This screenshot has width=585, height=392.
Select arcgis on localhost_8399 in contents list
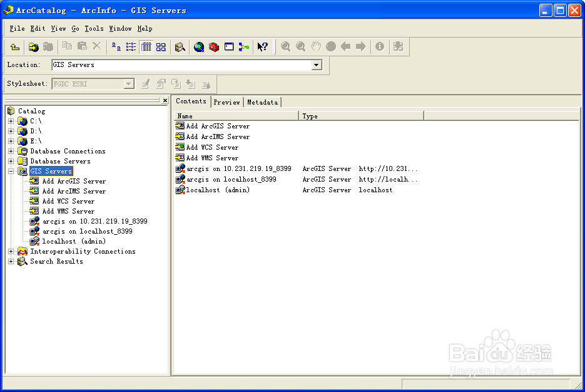click(231, 180)
